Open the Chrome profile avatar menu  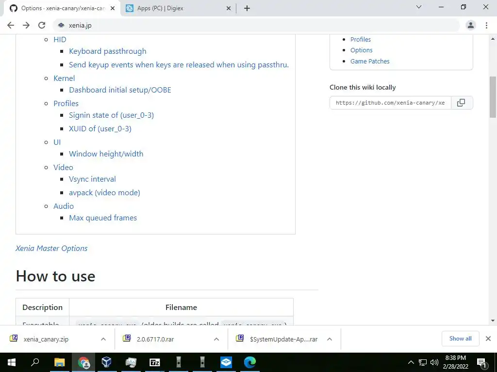tap(471, 25)
